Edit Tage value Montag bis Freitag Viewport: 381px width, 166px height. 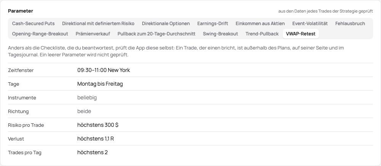(100, 84)
